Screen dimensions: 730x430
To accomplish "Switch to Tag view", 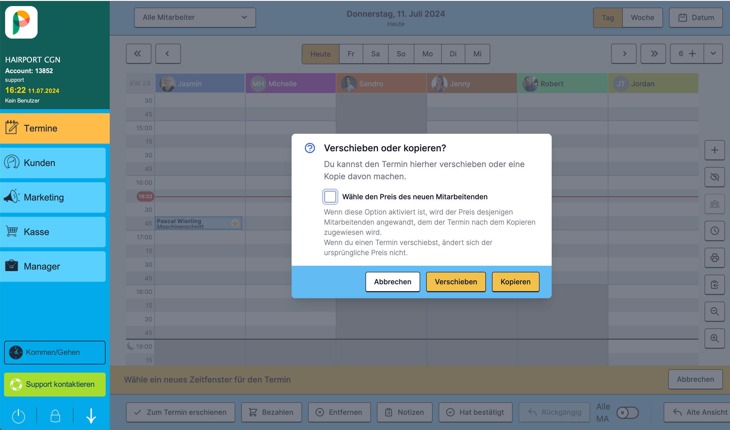I will pyautogui.click(x=608, y=18).
